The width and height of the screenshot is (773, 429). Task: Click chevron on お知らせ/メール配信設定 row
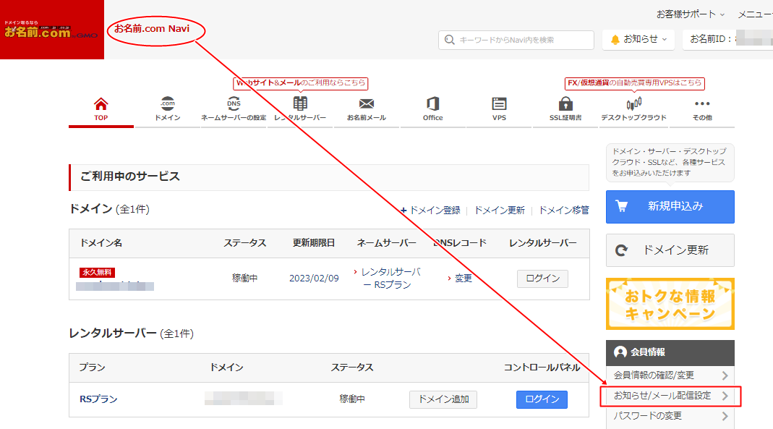coord(725,396)
